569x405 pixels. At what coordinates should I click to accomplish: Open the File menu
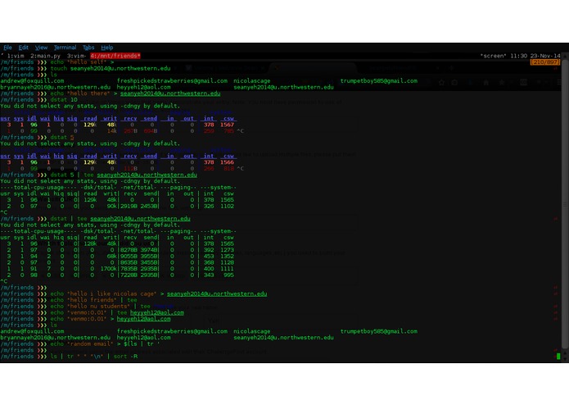(7, 48)
